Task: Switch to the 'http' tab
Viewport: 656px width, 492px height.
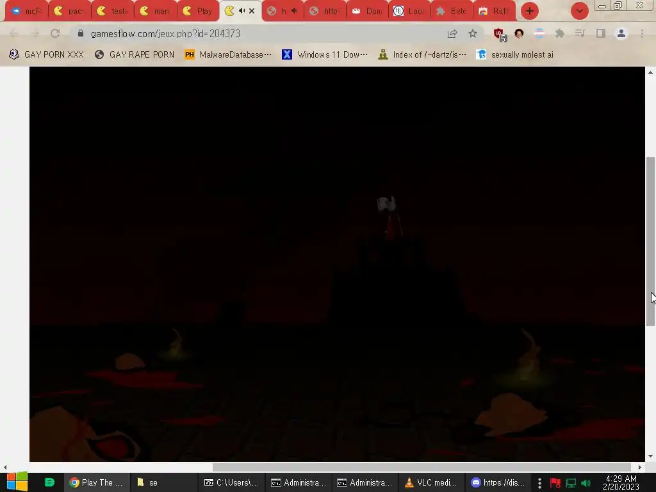Action: click(x=325, y=11)
